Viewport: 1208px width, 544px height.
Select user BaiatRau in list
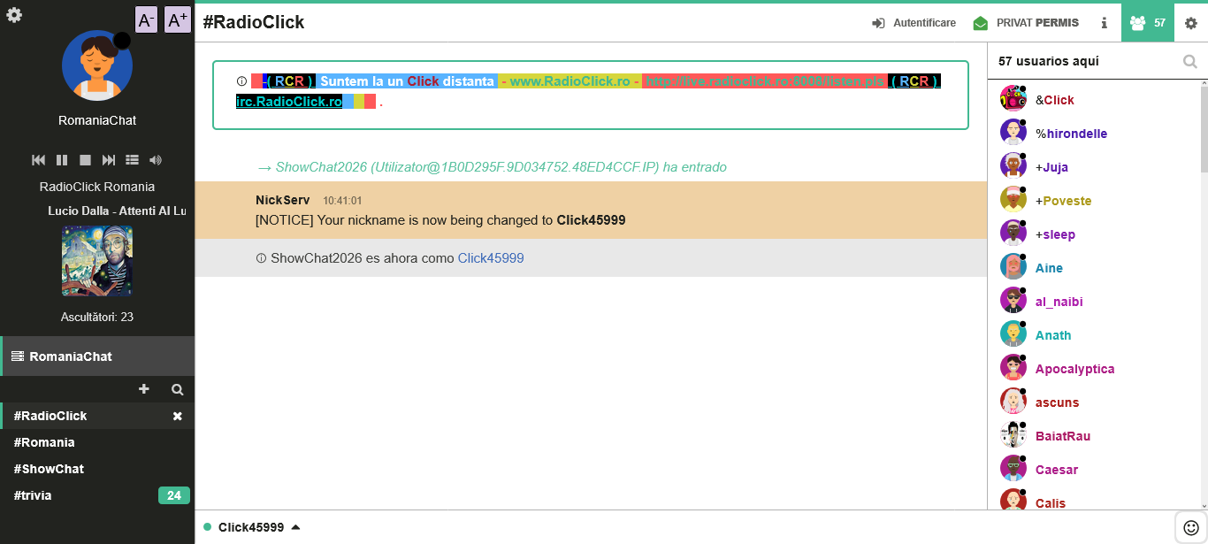[x=1063, y=436]
